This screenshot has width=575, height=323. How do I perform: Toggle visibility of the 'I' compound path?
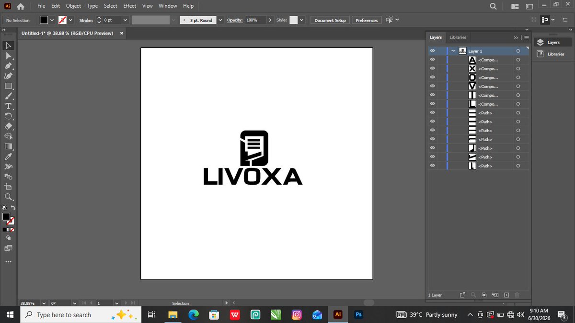click(x=432, y=95)
